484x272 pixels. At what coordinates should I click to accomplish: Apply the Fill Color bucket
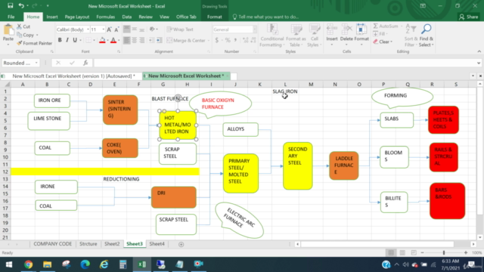[x=102, y=40]
